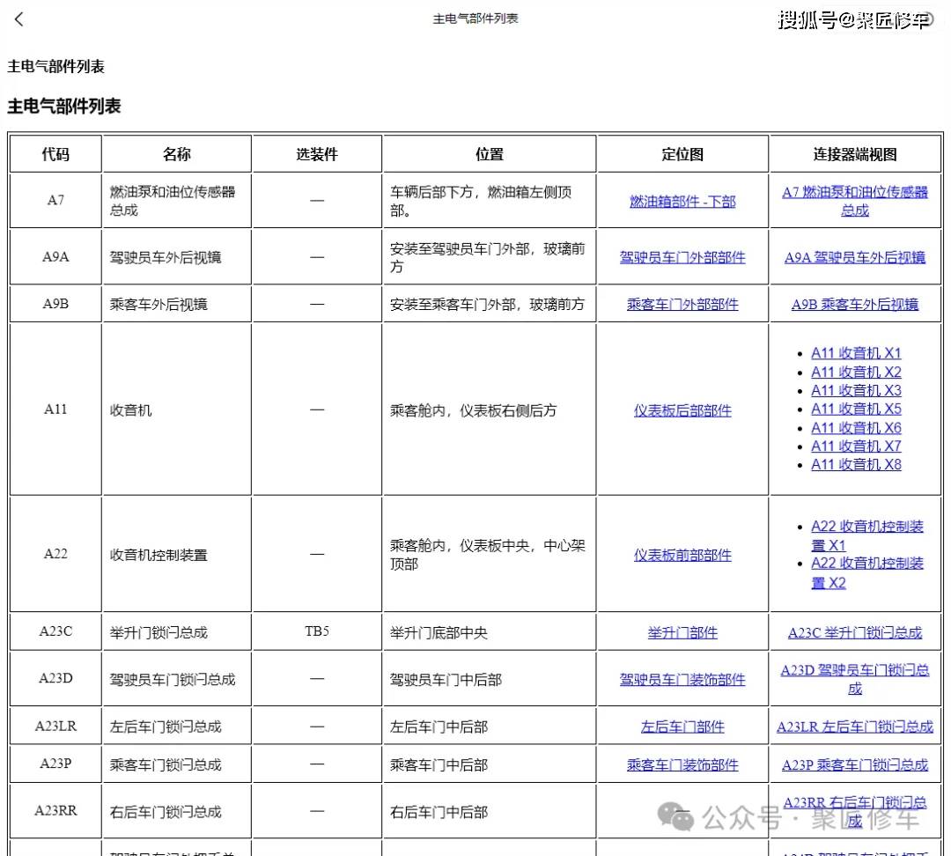Image resolution: width=951 pixels, height=856 pixels.
Task: Open the 乘客车门外部部件 locator link
Action: pyautogui.click(x=682, y=305)
